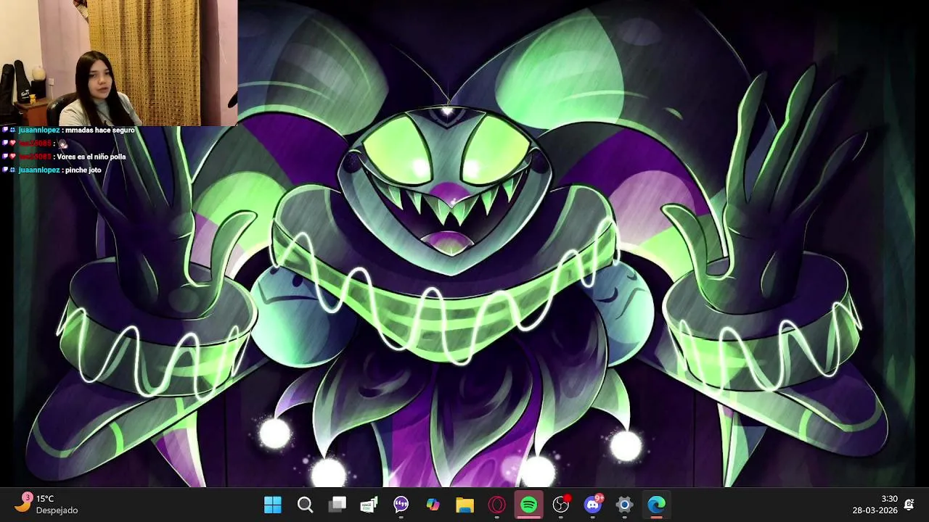
Task: Open the green-white stacked pages taskbar app
Action: pyautogui.click(x=369, y=505)
